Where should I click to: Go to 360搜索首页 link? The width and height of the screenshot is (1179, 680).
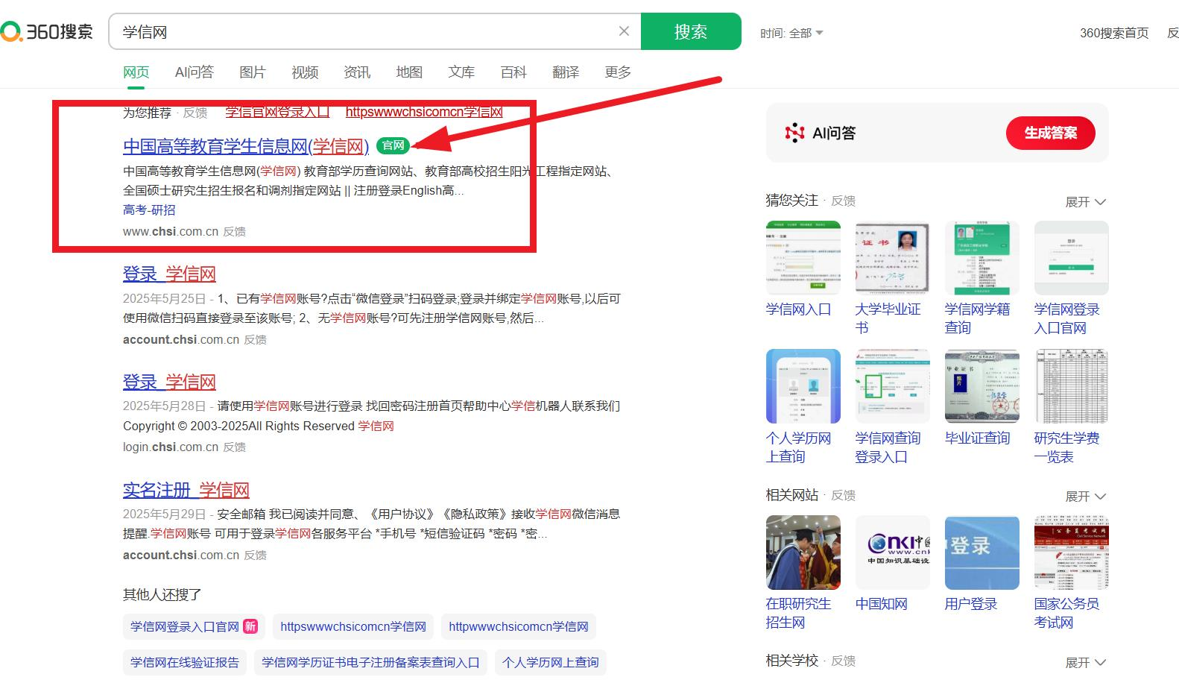[x=1114, y=33]
